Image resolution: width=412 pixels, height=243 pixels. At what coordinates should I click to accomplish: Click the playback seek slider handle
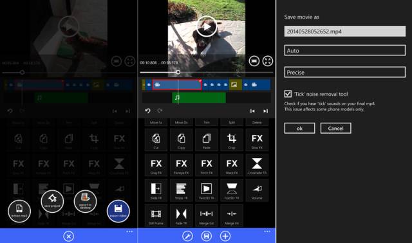178,72
